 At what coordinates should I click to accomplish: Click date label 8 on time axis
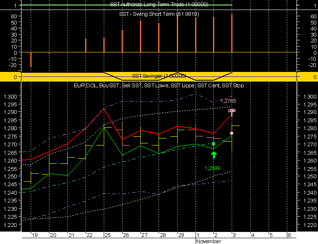click(x=289, y=235)
